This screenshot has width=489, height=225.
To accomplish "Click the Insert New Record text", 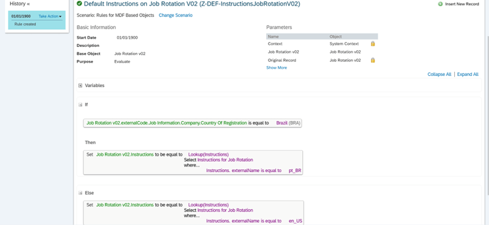I will 462,4.
